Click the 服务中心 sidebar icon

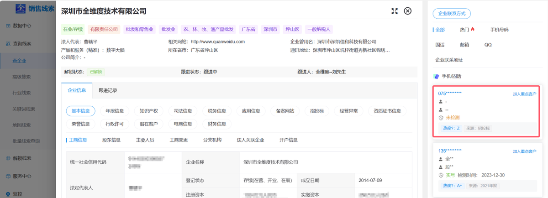8,176
